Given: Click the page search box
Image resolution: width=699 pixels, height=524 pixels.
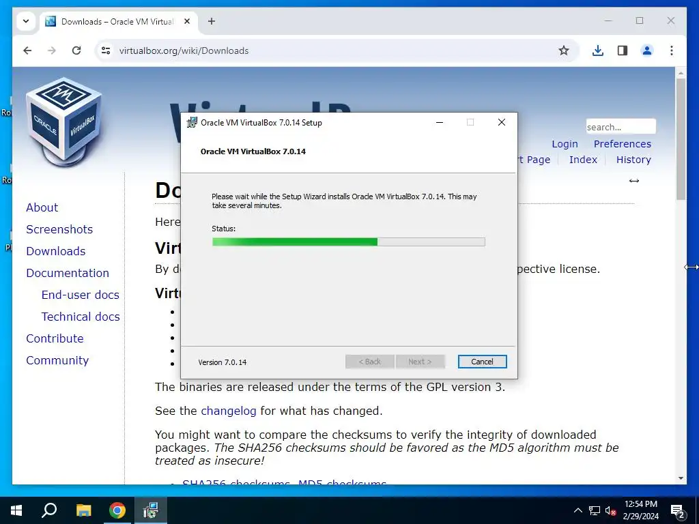Looking at the screenshot, I should click(620, 126).
